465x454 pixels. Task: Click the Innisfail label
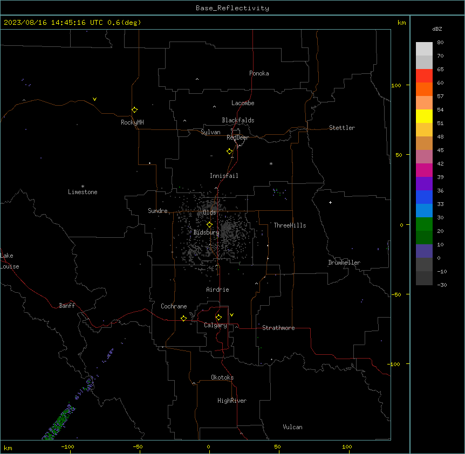click(x=224, y=176)
